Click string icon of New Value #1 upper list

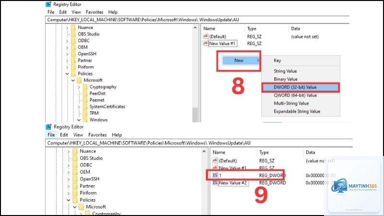[x=205, y=43]
